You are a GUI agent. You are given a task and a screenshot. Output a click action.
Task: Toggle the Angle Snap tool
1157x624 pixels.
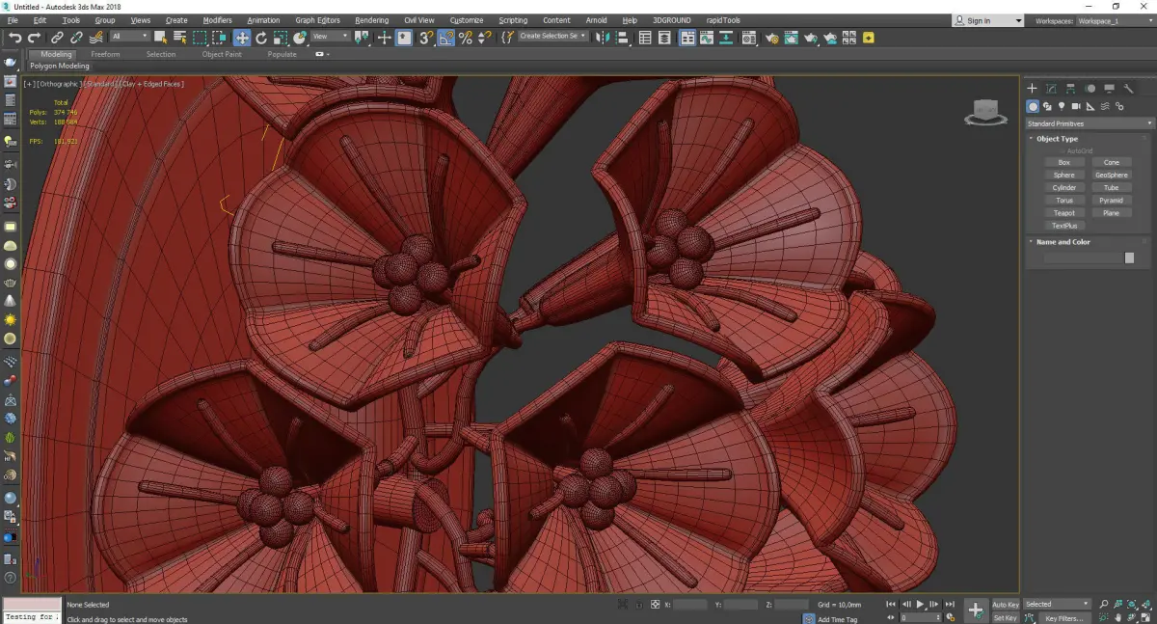tap(446, 38)
